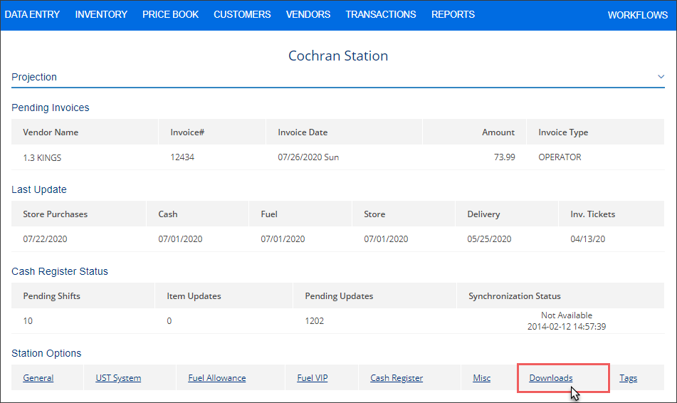Open Cash Register options link
The width and height of the screenshot is (677, 403).
pyautogui.click(x=397, y=378)
